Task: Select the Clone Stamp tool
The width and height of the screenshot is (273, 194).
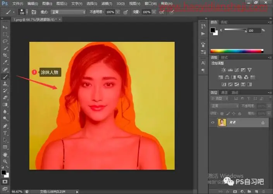Action: pos(5,84)
